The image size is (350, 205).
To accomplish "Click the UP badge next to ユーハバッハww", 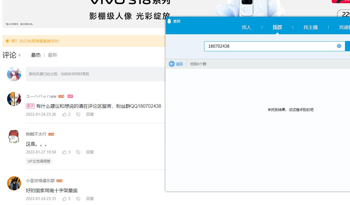I will 70,96.
